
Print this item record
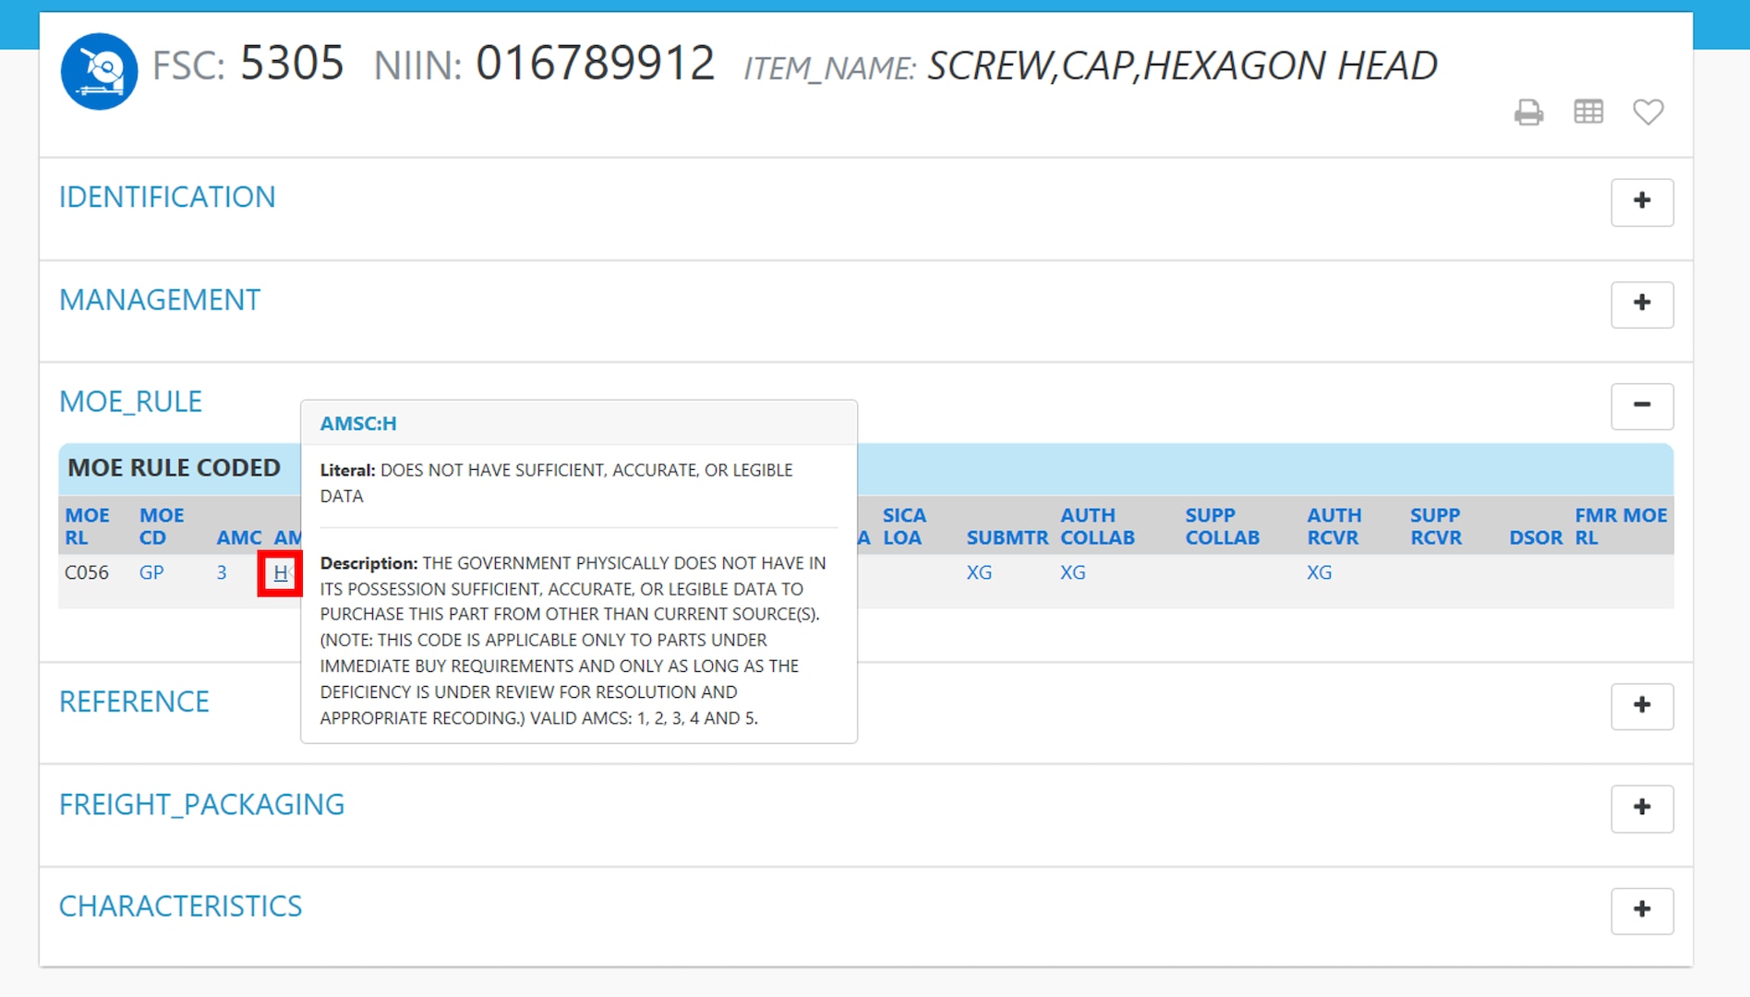tap(1528, 113)
